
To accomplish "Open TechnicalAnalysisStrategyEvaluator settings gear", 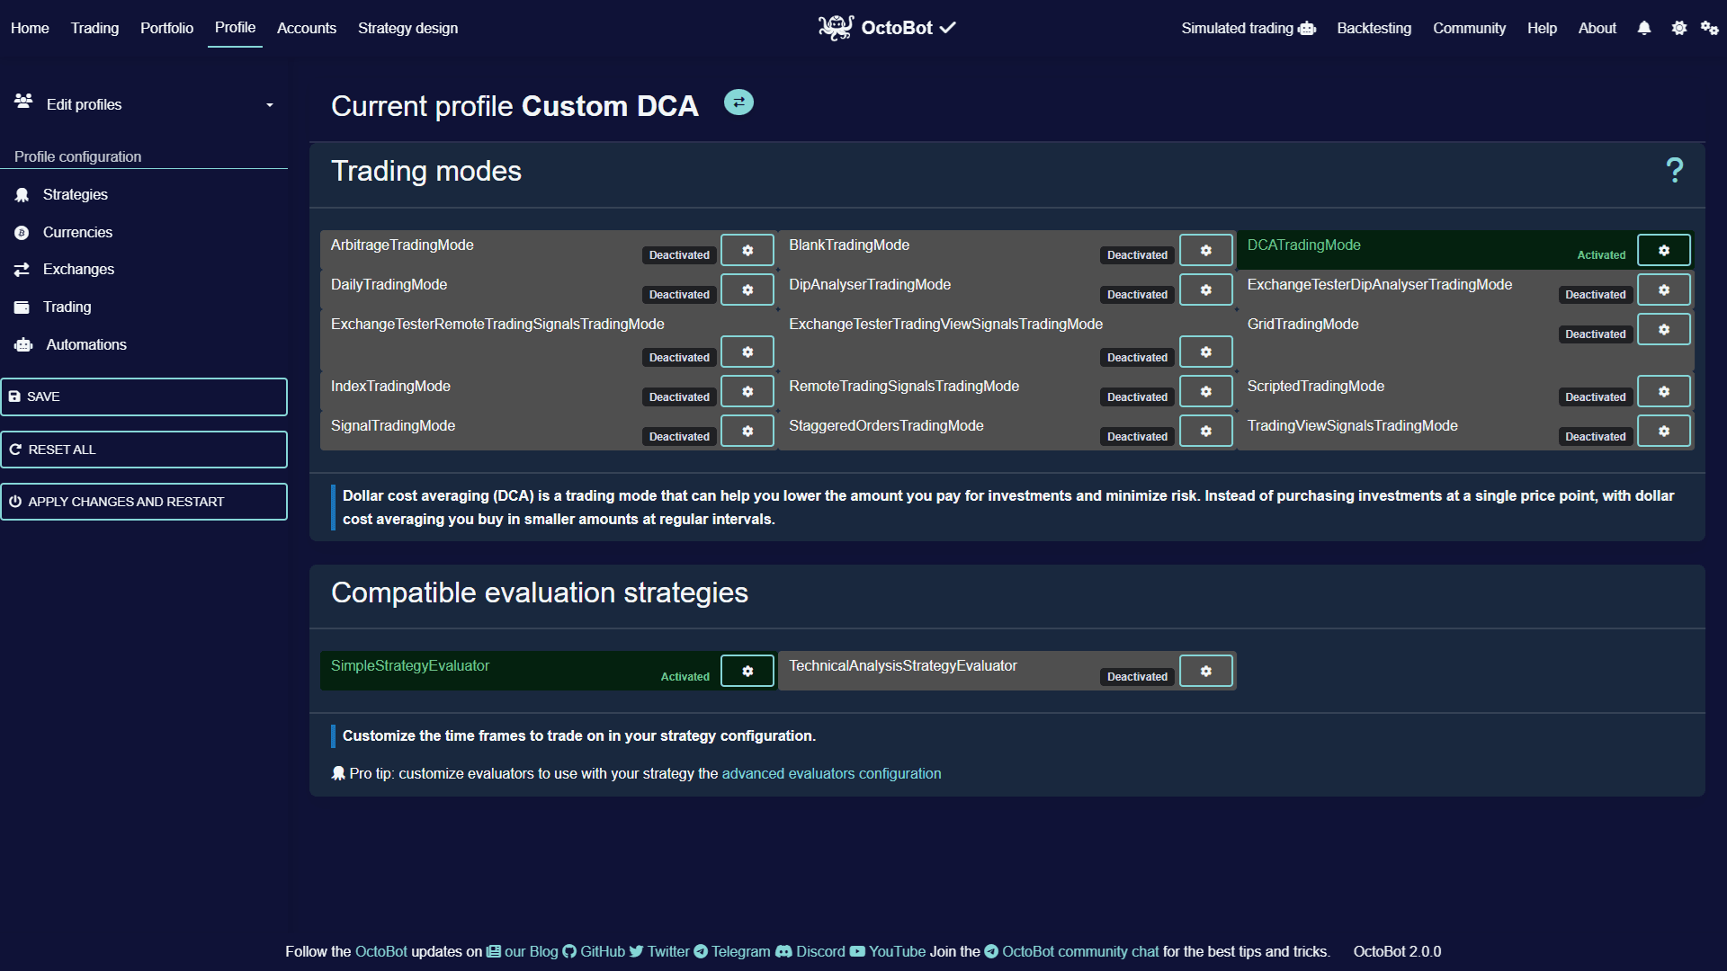I will coord(1205,671).
